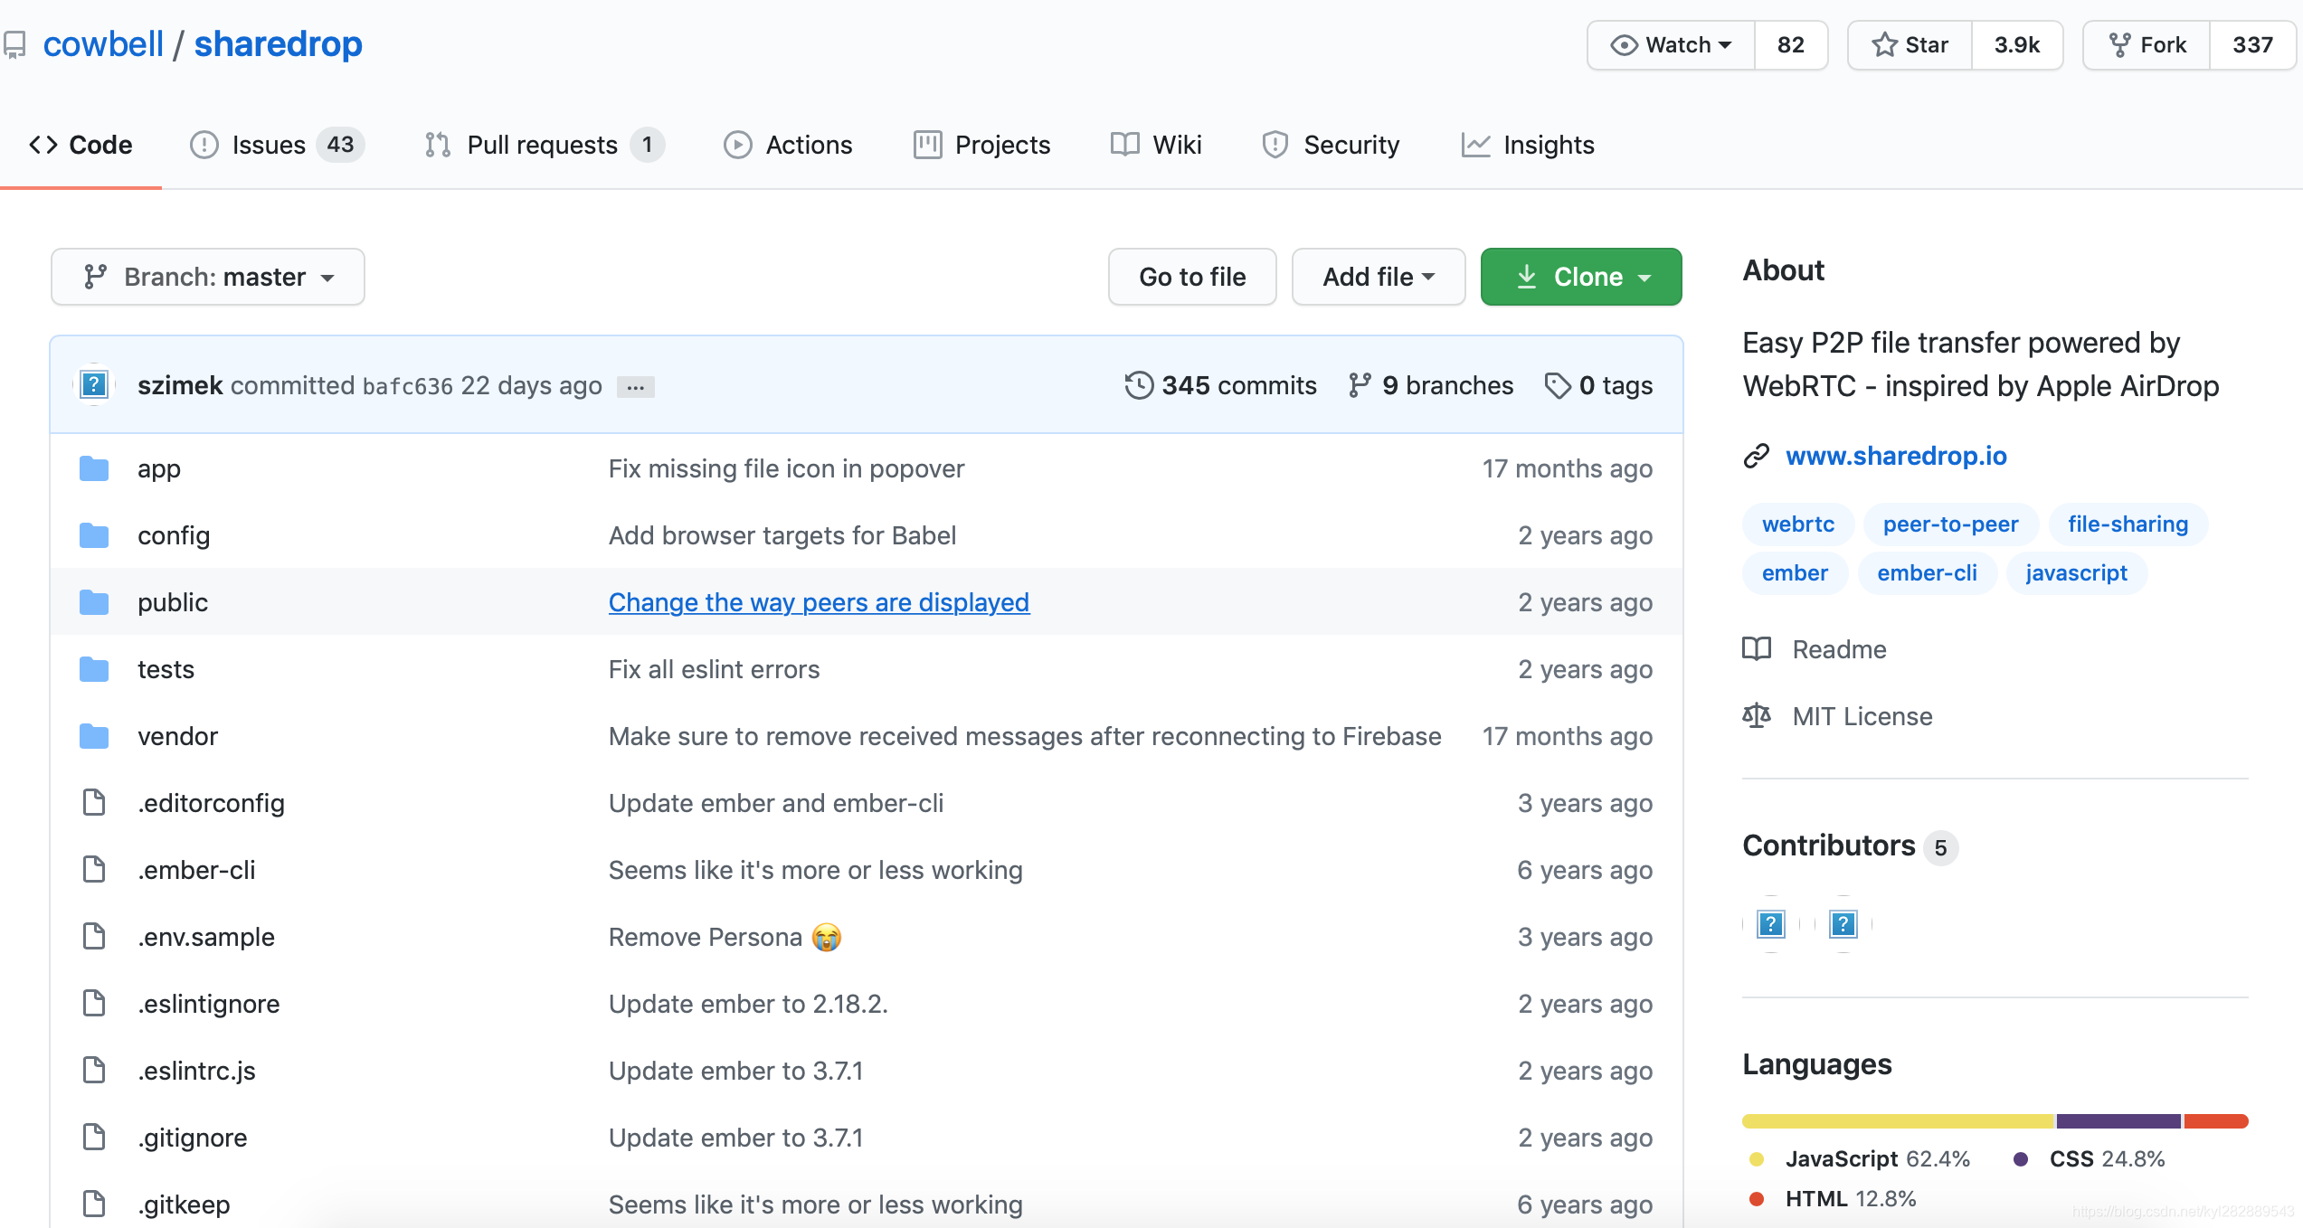Expand the green Clone dropdown button
Screen dimensions: 2303x1228
click(x=1581, y=277)
